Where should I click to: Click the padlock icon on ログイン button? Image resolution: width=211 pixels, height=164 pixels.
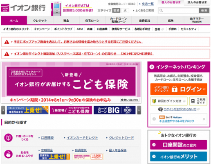coord(175,89)
